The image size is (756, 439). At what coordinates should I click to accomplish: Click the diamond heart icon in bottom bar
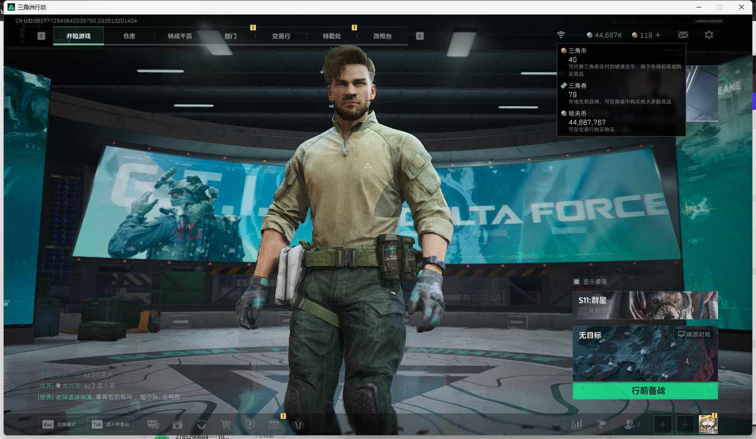pos(202,425)
